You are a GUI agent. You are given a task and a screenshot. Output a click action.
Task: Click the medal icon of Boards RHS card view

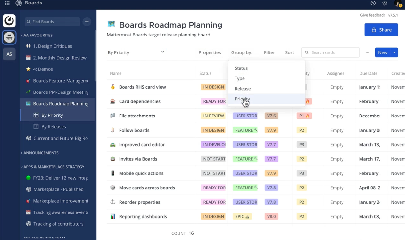click(x=113, y=87)
